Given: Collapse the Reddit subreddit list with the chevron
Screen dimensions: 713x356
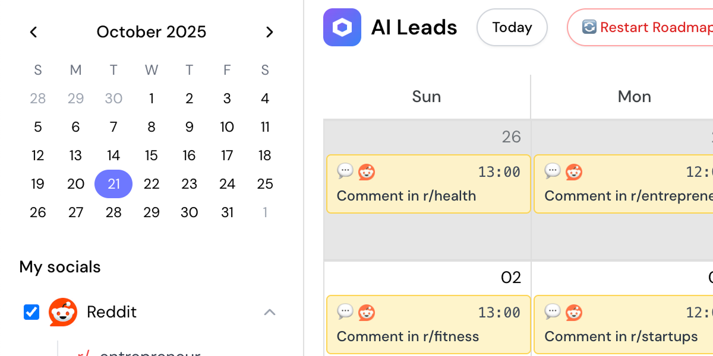Looking at the screenshot, I should [x=270, y=312].
